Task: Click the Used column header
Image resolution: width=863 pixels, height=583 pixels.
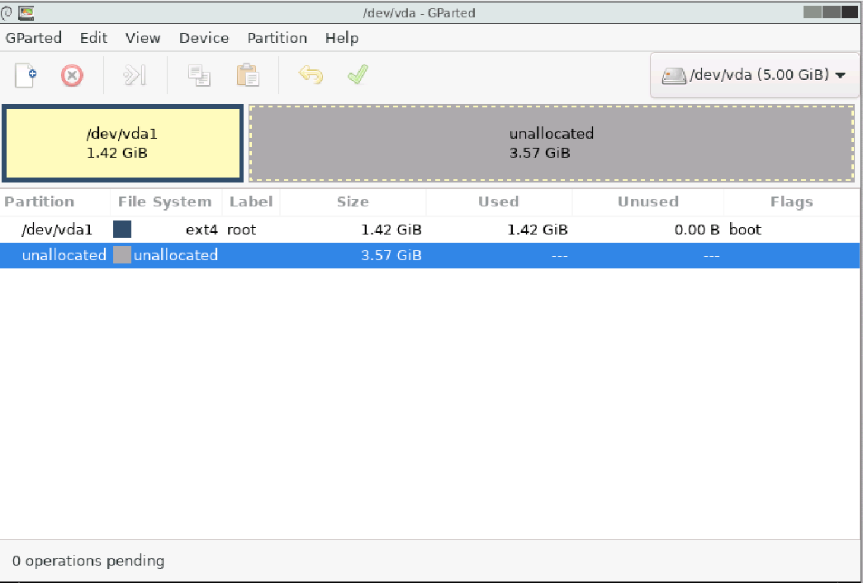Action: (499, 201)
